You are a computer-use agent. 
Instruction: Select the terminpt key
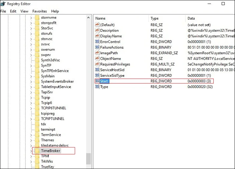(48, 129)
